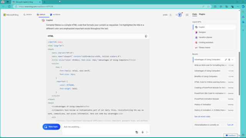Select the Vacation planner GPT
The image size is (246, 138).
(x=214, y=38)
